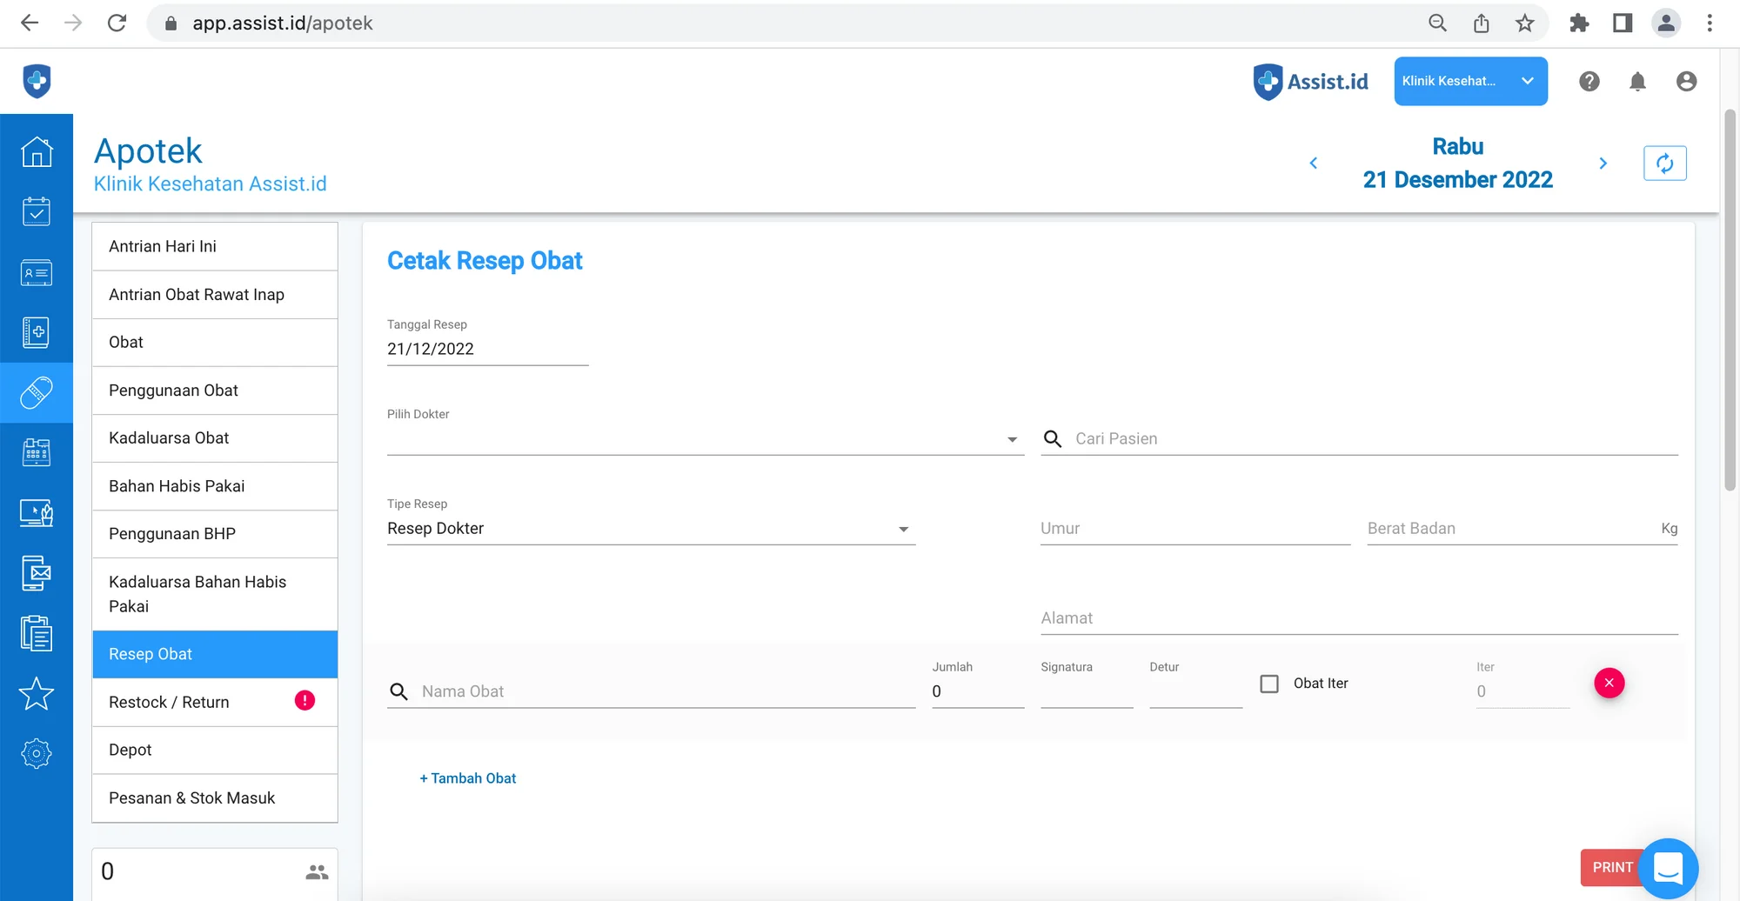Tick the Obat Iter checkbox
This screenshot has height=901, width=1740.
click(x=1269, y=684)
